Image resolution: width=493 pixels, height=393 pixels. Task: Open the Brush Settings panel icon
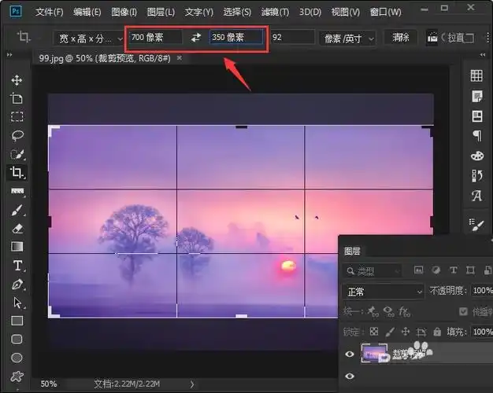[x=476, y=224]
